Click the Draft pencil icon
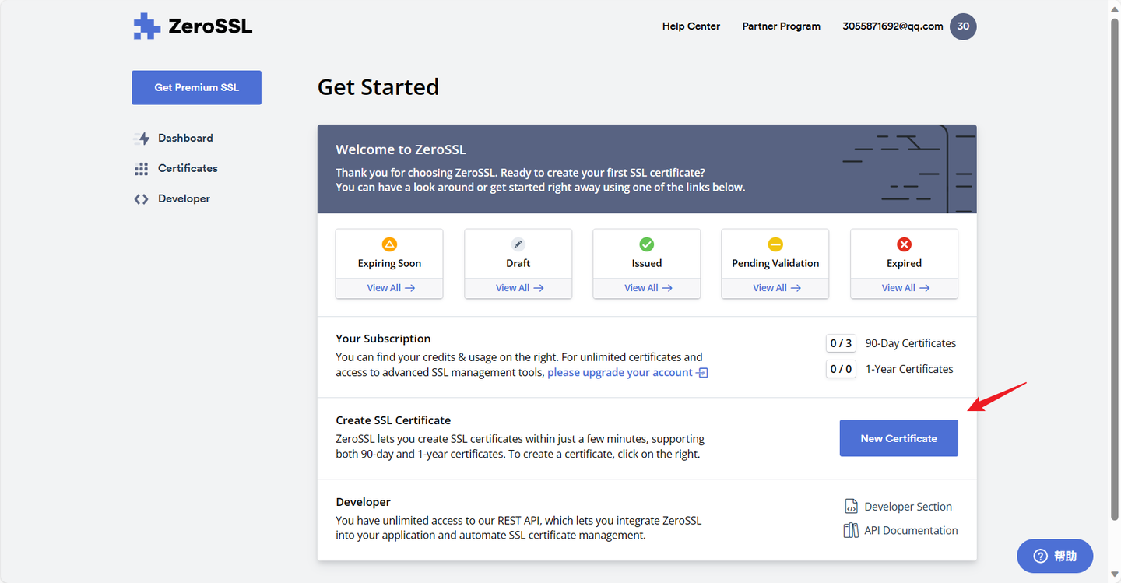Viewport: 1121px width, 583px height. click(518, 244)
